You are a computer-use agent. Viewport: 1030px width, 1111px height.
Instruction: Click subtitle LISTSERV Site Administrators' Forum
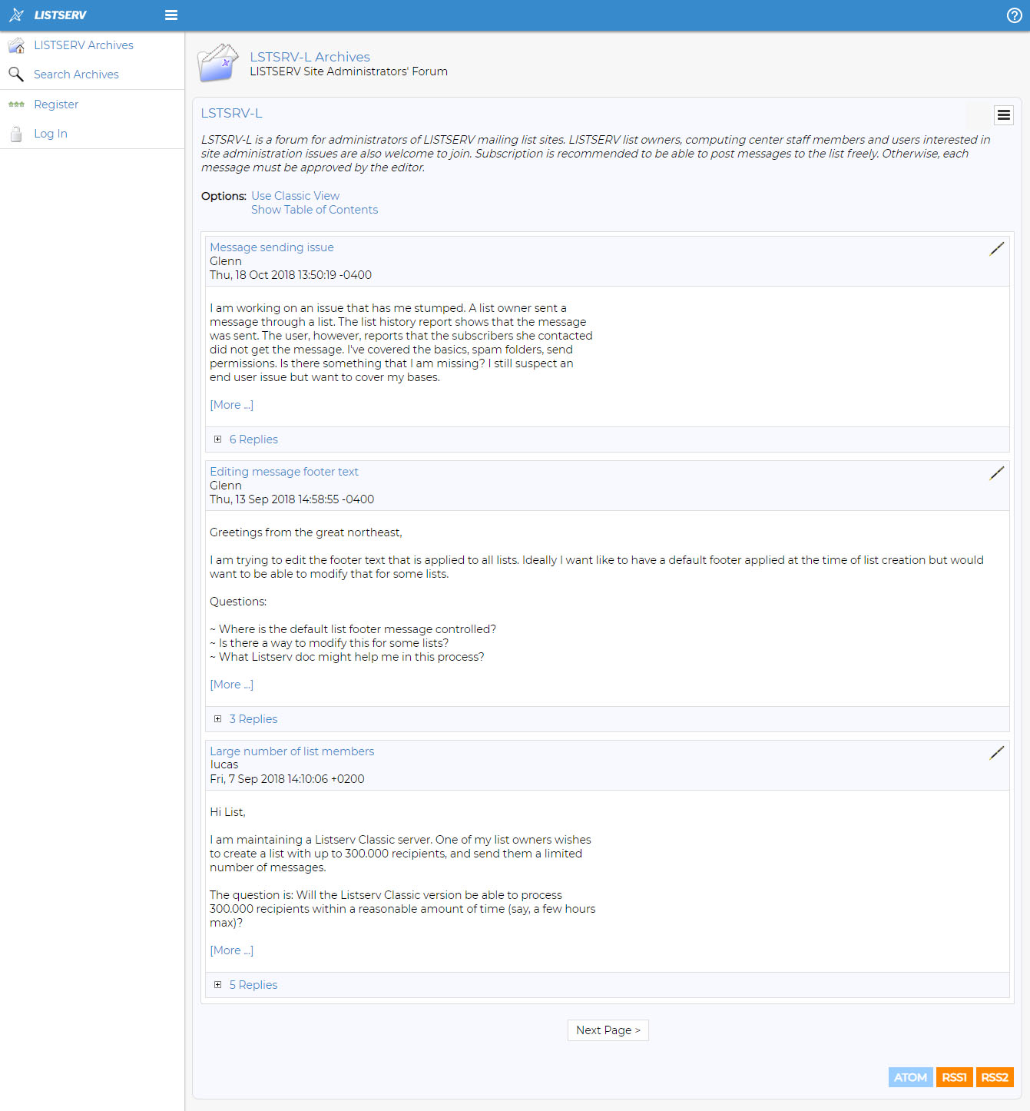pyautogui.click(x=349, y=71)
